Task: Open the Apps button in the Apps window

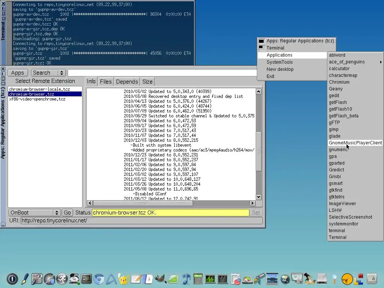Action: click(17, 73)
